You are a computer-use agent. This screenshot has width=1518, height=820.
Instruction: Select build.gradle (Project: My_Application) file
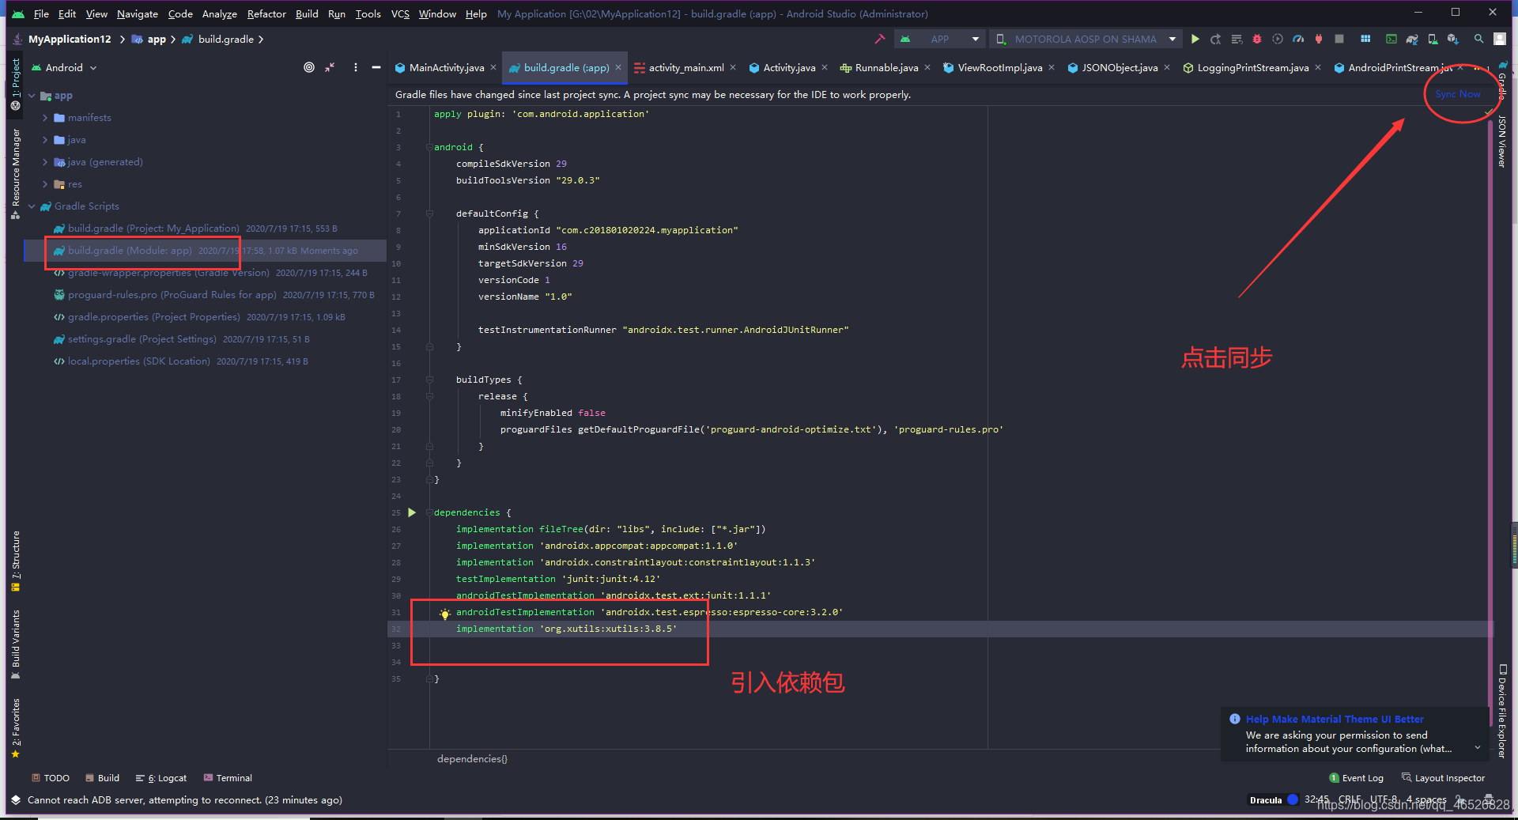[x=153, y=229]
